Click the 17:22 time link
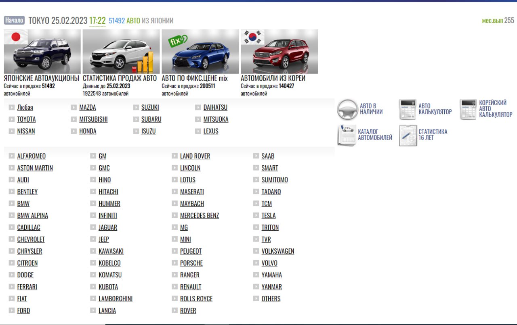 (97, 21)
